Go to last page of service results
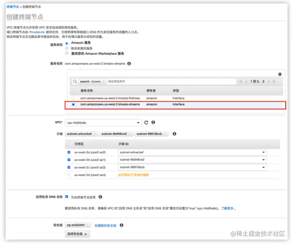The width and height of the screenshot is (292, 244). coord(274,81)
